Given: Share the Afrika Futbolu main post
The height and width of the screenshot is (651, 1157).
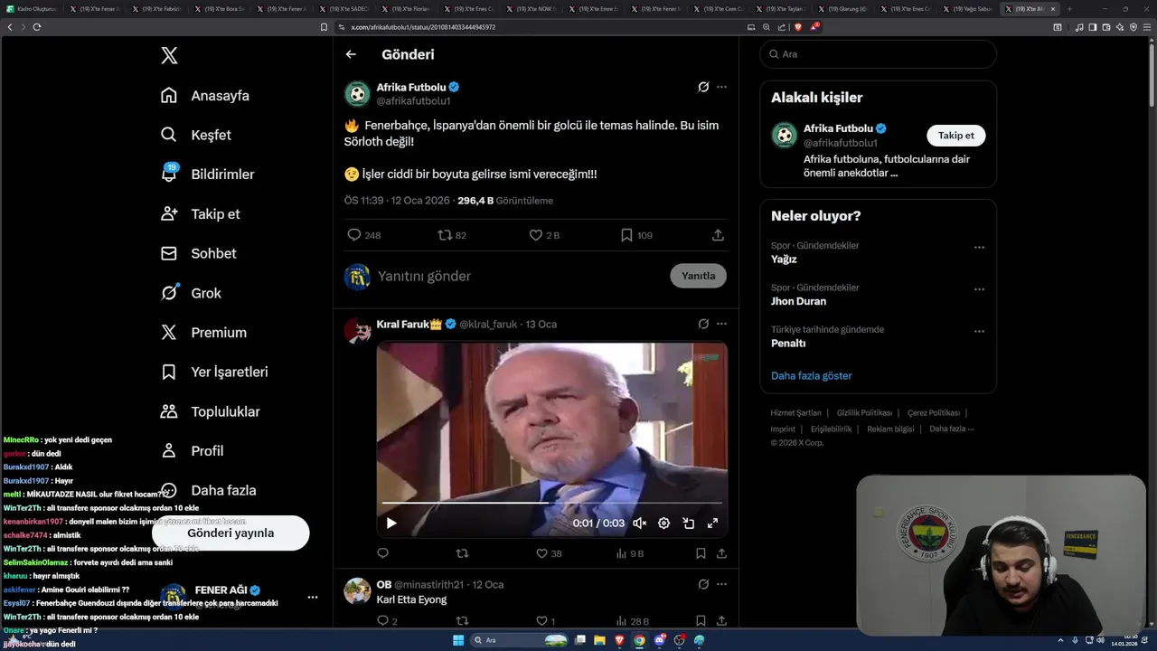Looking at the screenshot, I should pos(718,235).
